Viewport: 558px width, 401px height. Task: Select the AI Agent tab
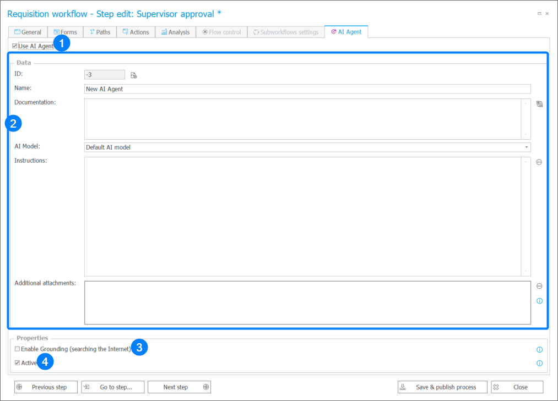[346, 32]
